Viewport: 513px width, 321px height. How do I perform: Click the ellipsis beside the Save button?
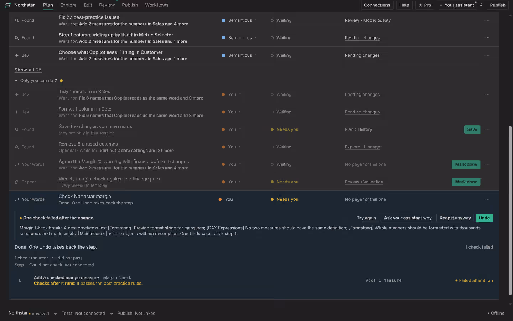click(487, 129)
